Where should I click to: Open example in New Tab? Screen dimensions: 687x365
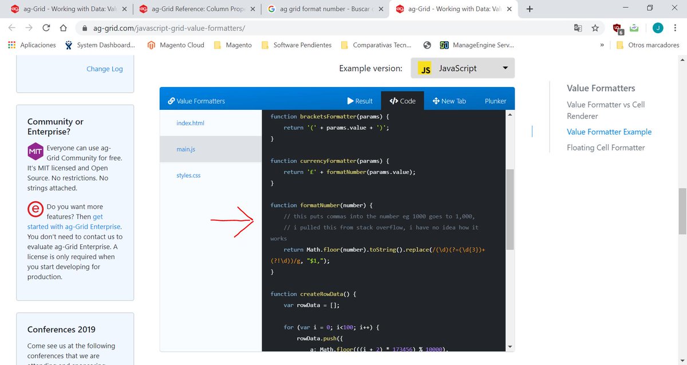[x=449, y=101]
